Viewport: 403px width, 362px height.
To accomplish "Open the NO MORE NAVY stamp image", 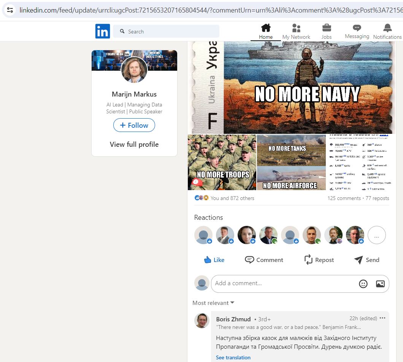I will tap(292, 87).
